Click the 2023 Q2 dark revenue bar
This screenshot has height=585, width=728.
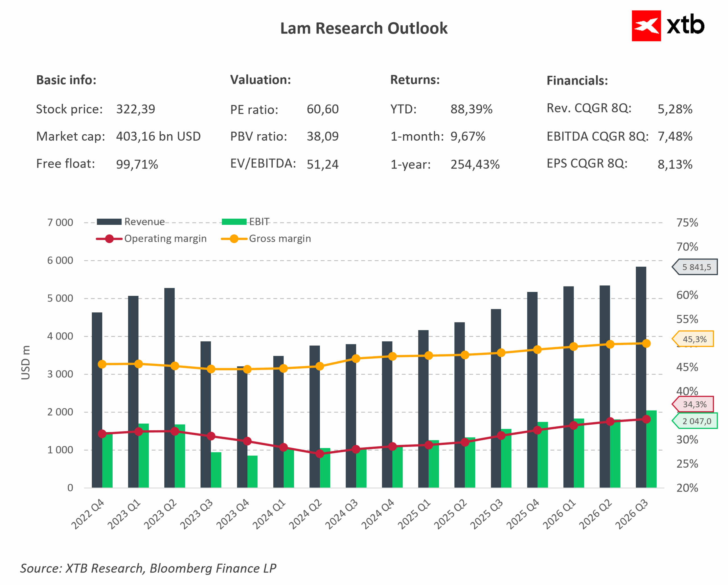click(169, 388)
